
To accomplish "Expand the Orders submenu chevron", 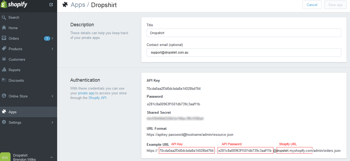I will [x=53, y=38].
